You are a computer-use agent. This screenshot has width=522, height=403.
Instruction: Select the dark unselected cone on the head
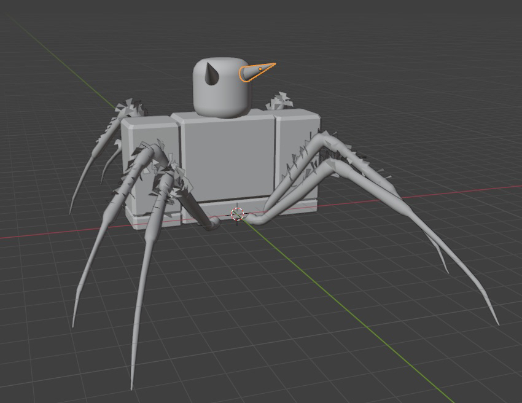(x=211, y=74)
